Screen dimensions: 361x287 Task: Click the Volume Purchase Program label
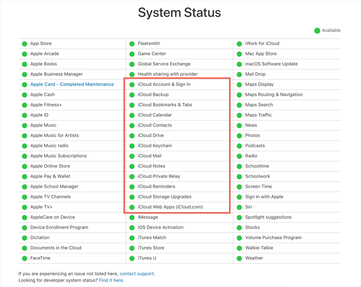273,238
